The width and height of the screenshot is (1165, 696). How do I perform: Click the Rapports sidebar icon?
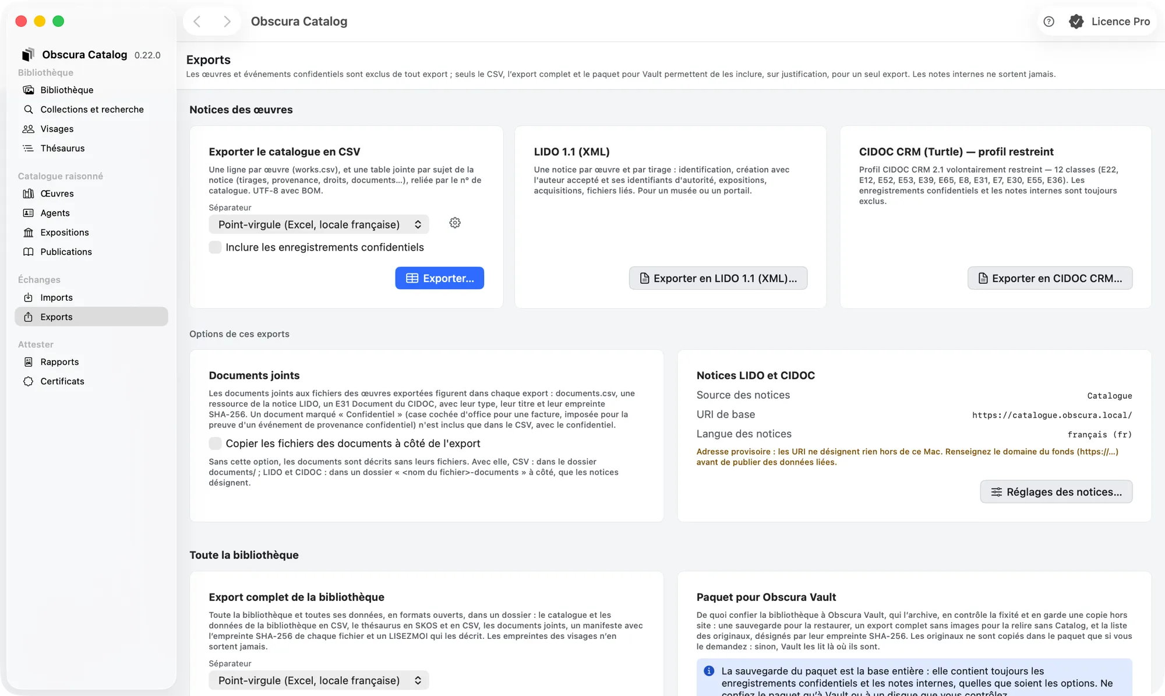(x=28, y=362)
